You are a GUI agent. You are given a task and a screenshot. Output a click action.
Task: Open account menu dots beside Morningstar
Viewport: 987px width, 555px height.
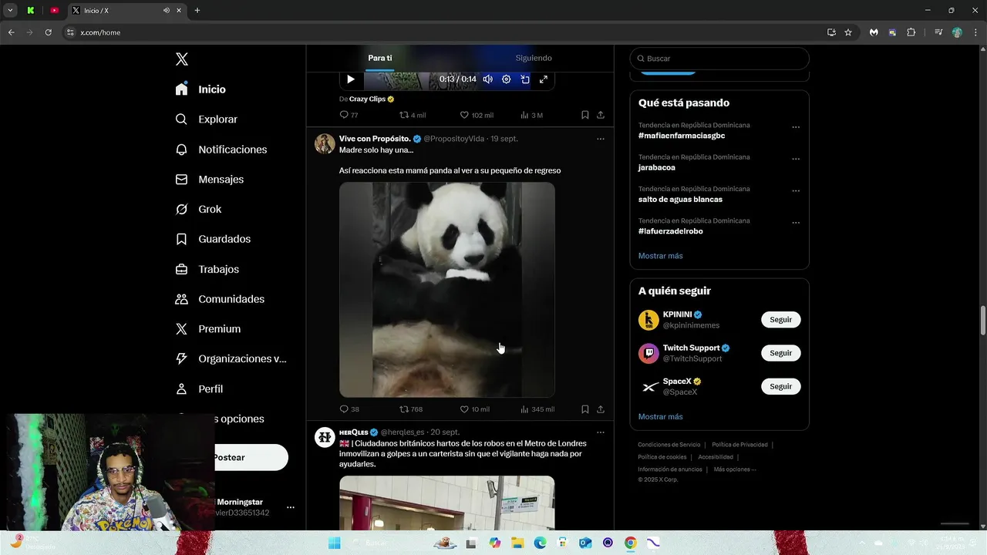pos(291,507)
